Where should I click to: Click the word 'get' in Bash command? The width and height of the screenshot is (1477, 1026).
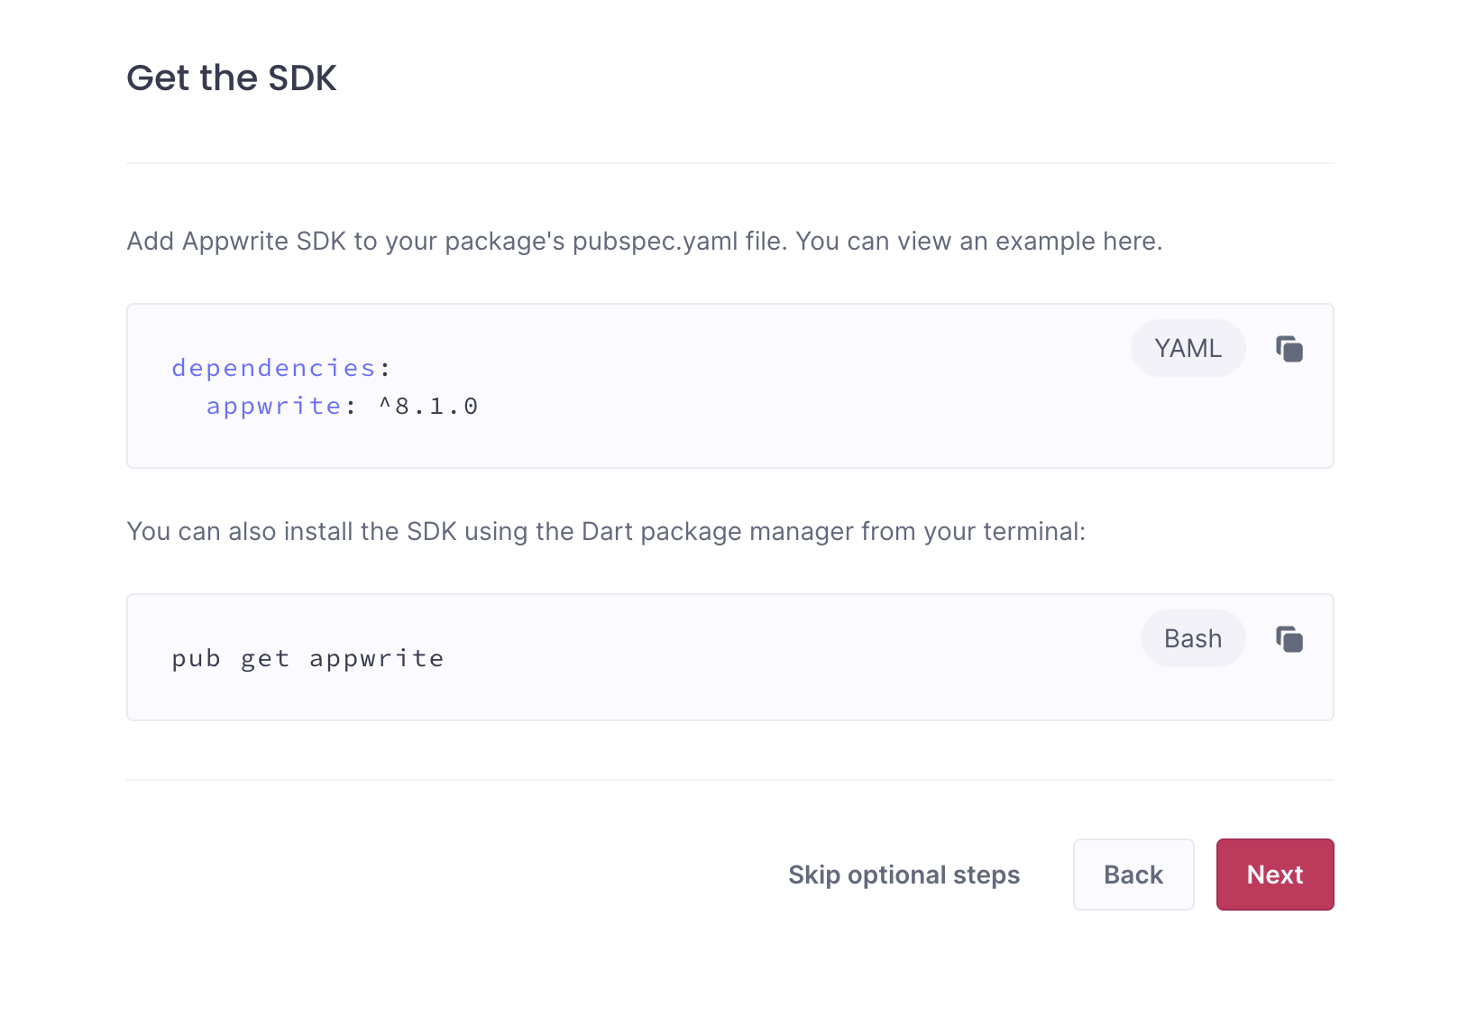(x=265, y=659)
